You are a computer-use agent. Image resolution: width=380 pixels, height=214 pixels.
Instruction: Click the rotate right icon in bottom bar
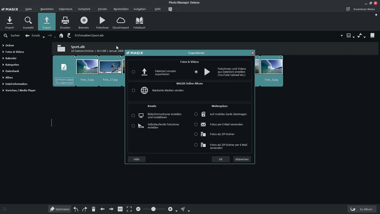click(x=85, y=209)
